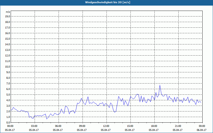Click the 18:00 time label
Screen dimensions: 213x133
coord(154,126)
